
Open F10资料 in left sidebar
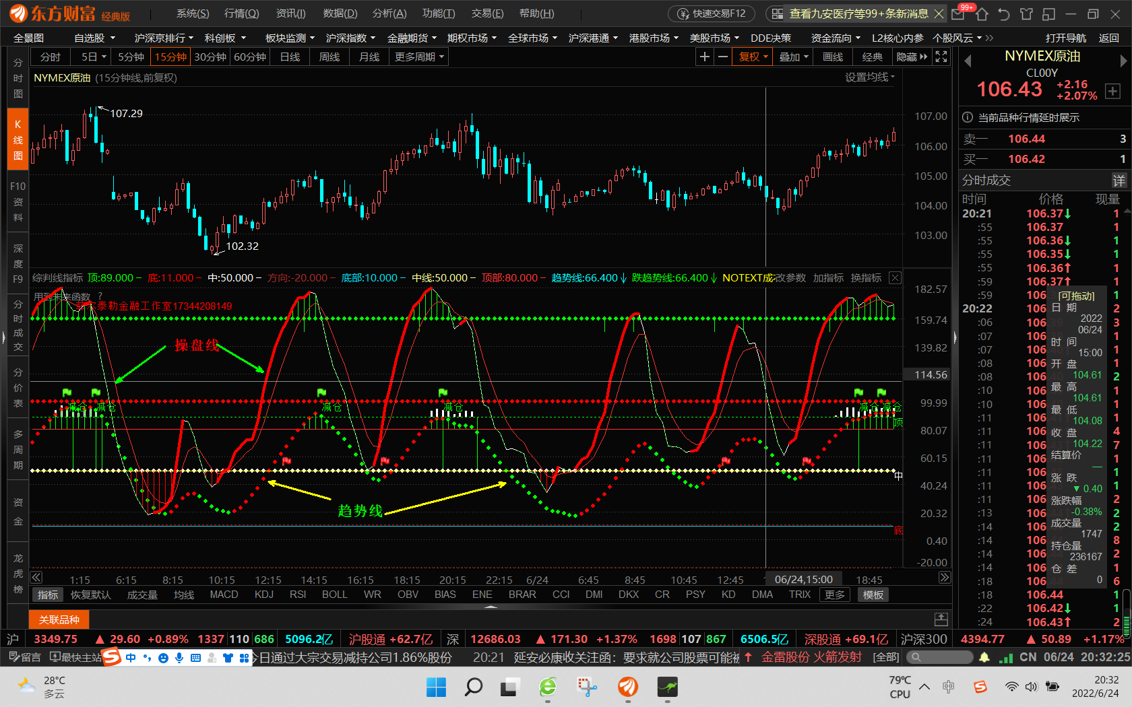tap(18, 202)
